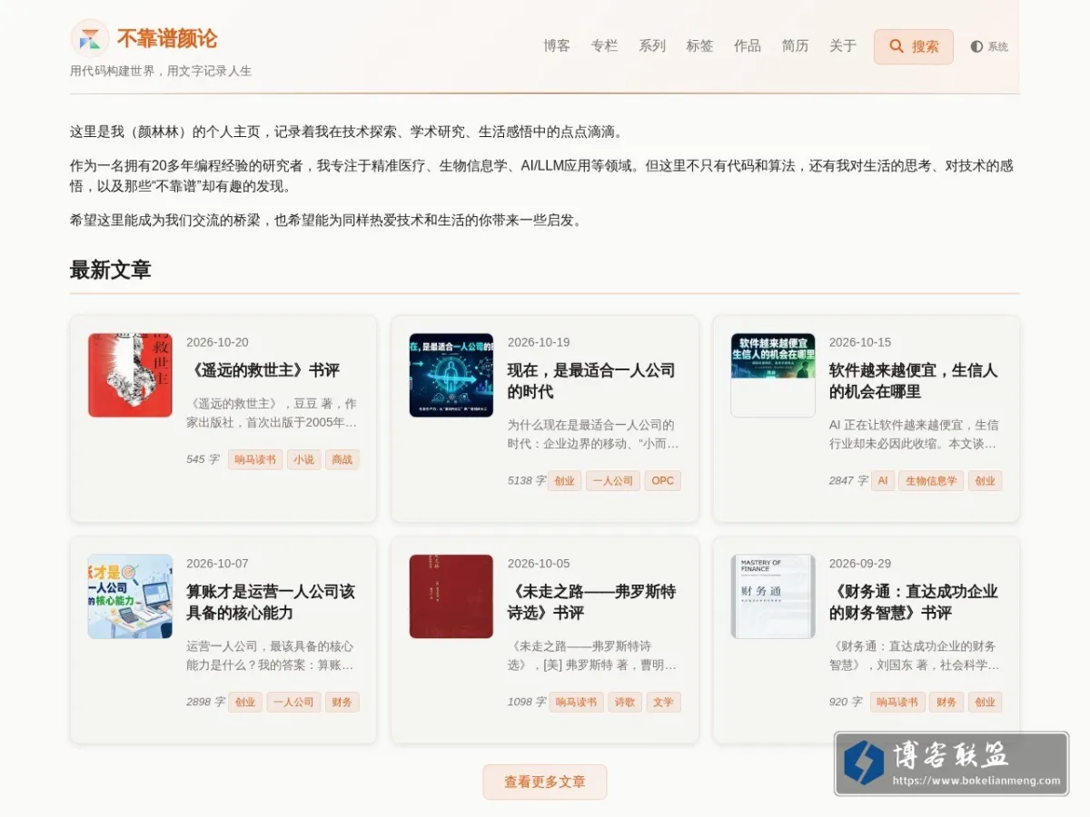Open the red 未走之路 book cover thumbnail
The width and height of the screenshot is (1090, 817).
click(451, 596)
